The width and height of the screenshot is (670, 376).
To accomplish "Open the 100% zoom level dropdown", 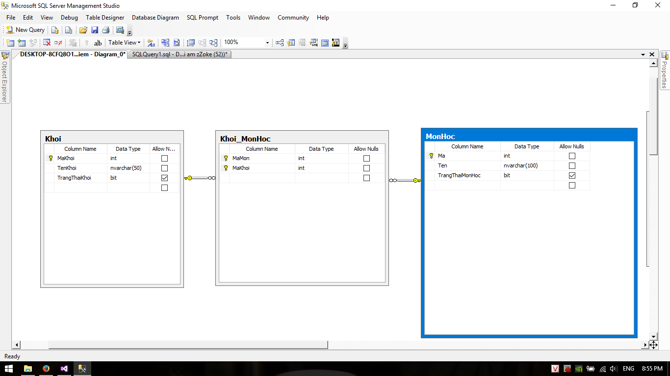I will pyautogui.click(x=267, y=43).
